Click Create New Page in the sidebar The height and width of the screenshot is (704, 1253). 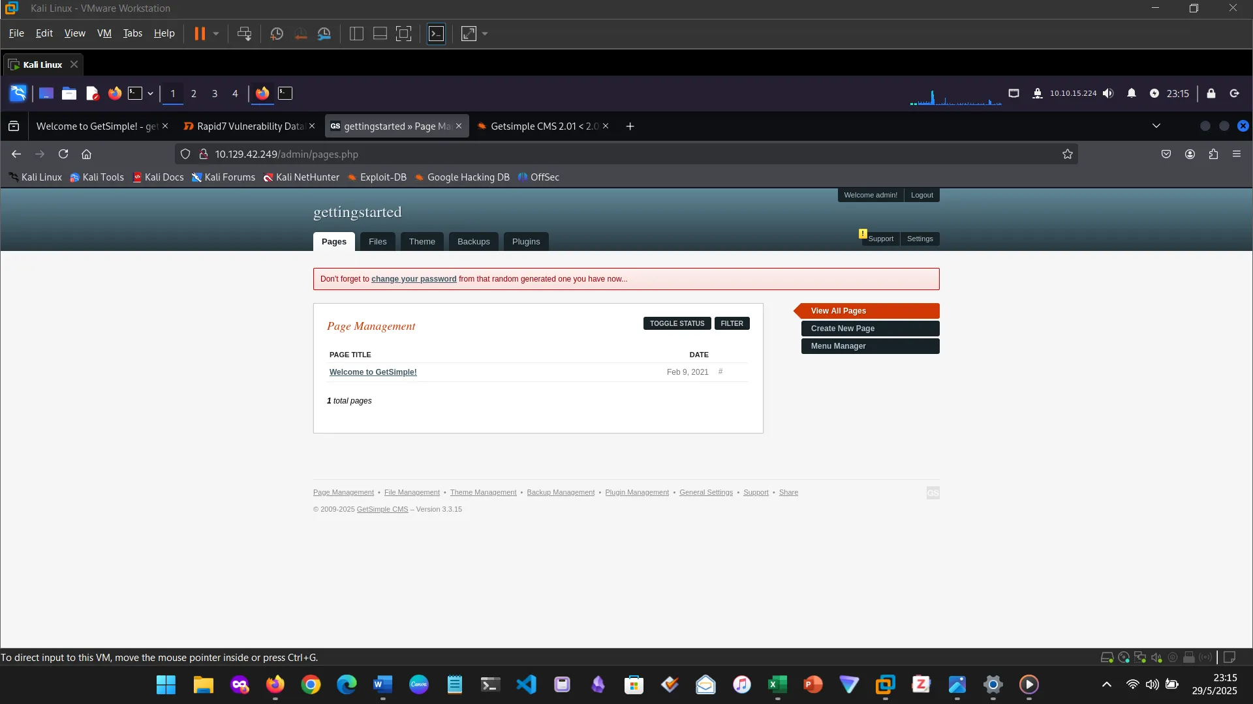870,329
